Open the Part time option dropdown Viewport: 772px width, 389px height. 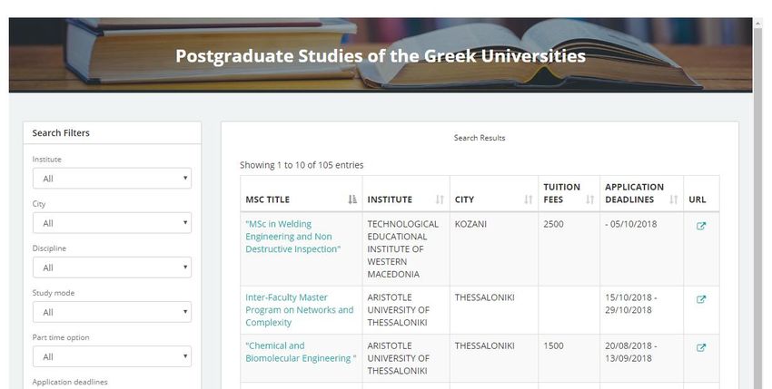pos(113,356)
